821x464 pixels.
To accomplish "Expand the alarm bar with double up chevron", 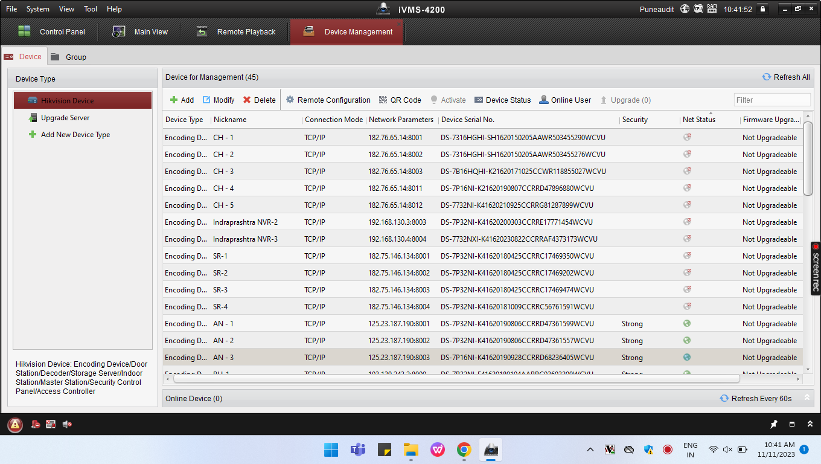I will (x=810, y=424).
